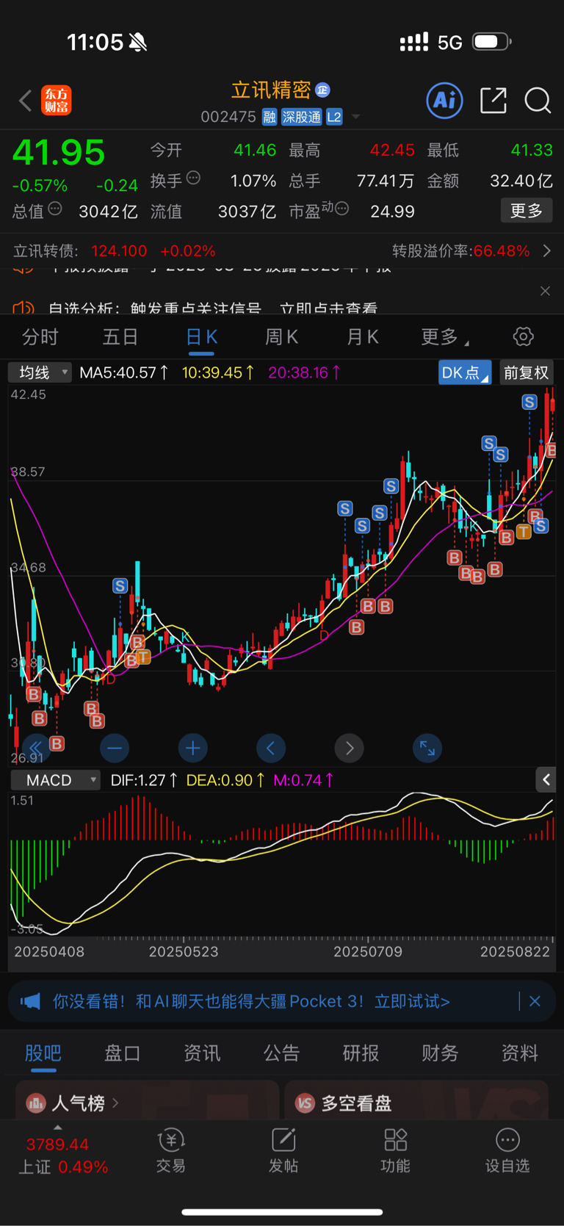Close the 自选分析 notice banner
This screenshot has width=564, height=1226.
click(x=545, y=292)
